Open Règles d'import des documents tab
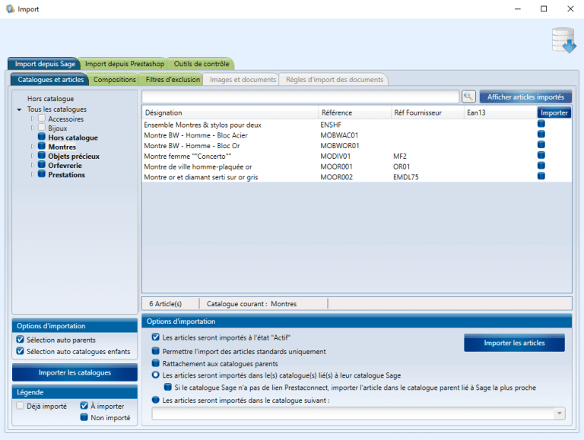Screen dimensions: 584x440 point(335,79)
